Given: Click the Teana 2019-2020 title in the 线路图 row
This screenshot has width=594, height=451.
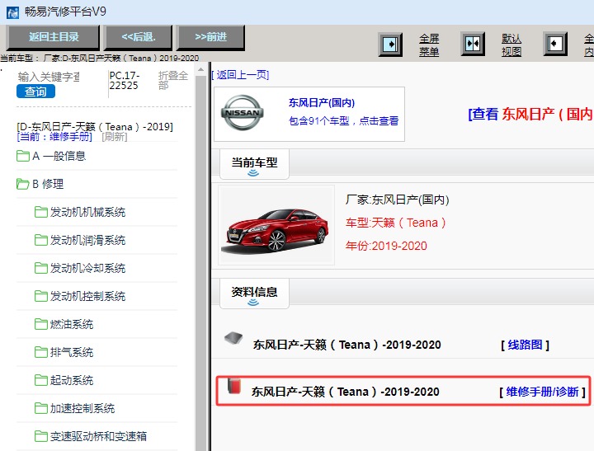Looking at the screenshot, I should pos(347,345).
